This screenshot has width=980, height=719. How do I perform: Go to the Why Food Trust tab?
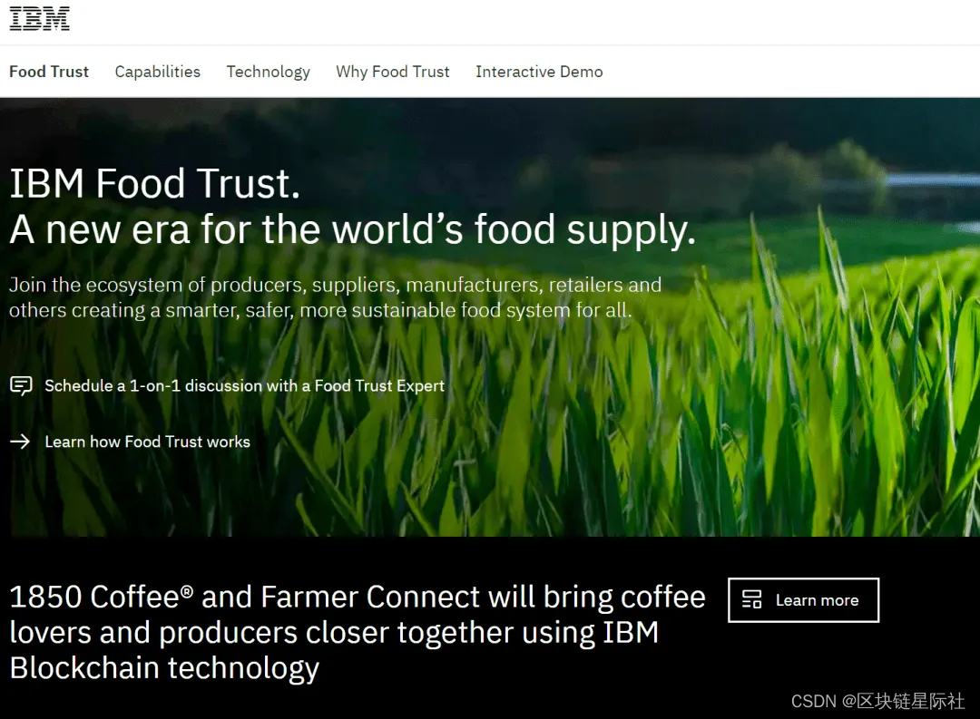393,72
